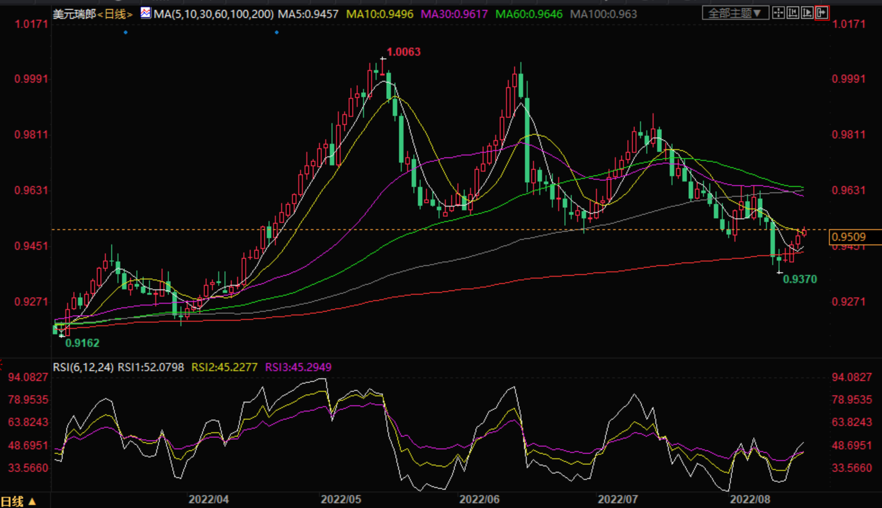Select the MA5:0.9457 legend value
Viewport: 882px width, 508px height.
coord(308,14)
